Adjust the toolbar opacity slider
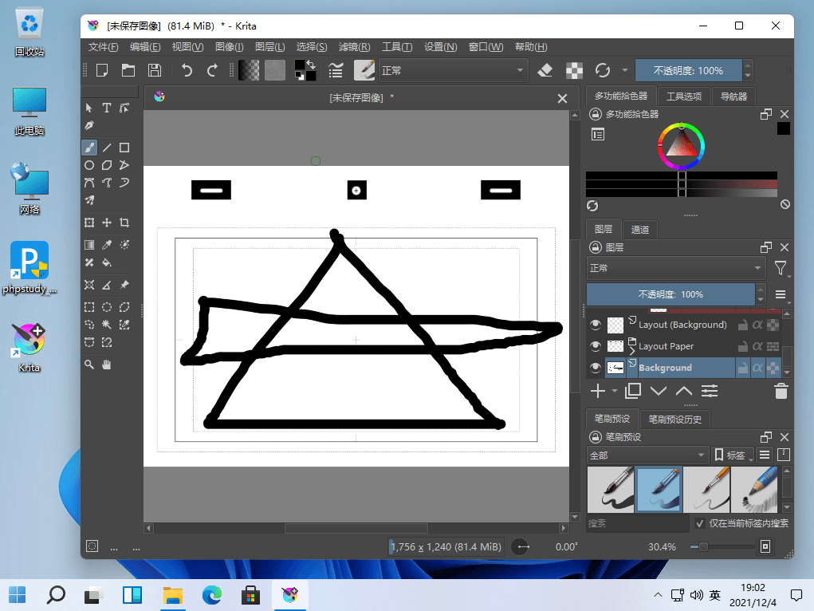 (688, 70)
